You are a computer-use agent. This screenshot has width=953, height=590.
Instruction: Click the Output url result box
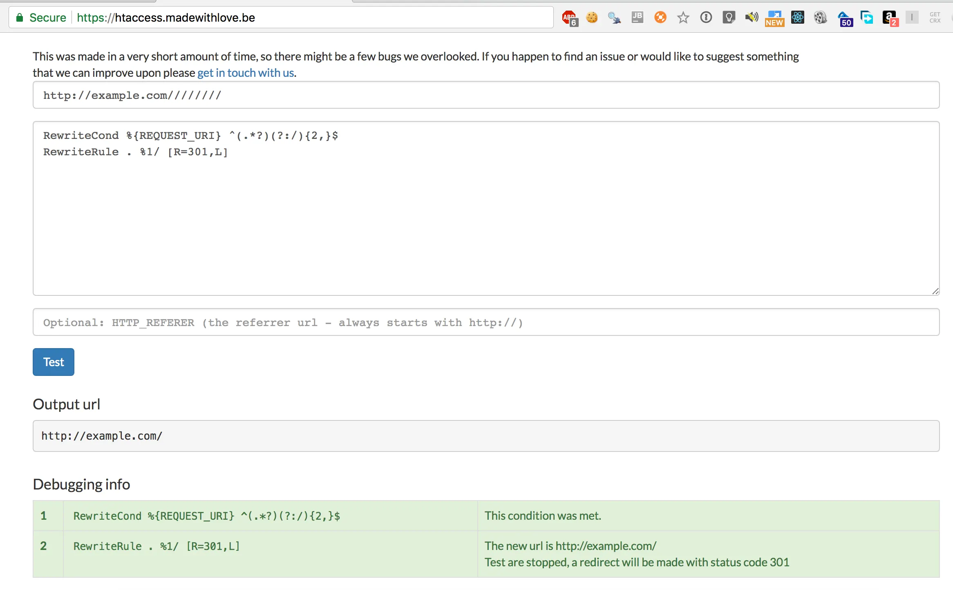coord(485,436)
